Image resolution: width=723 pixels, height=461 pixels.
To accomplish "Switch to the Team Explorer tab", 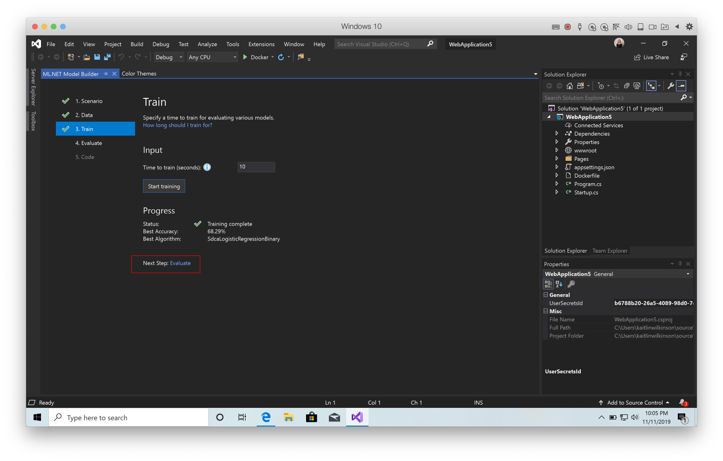I will click(x=609, y=251).
